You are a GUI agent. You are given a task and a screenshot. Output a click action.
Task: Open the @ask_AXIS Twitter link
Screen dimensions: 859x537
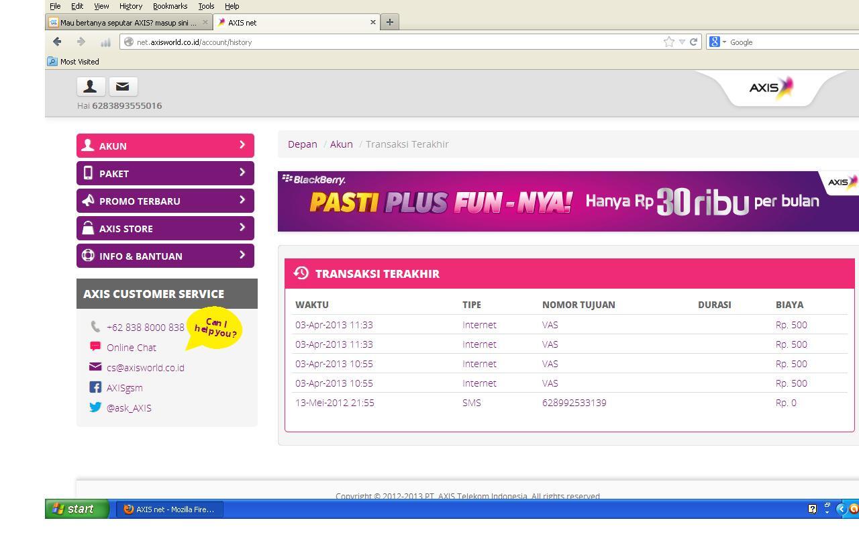pyautogui.click(x=129, y=408)
